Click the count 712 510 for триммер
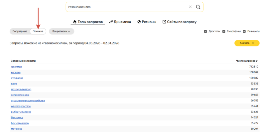Viewport: 266px width, 132px height. tap(254, 67)
